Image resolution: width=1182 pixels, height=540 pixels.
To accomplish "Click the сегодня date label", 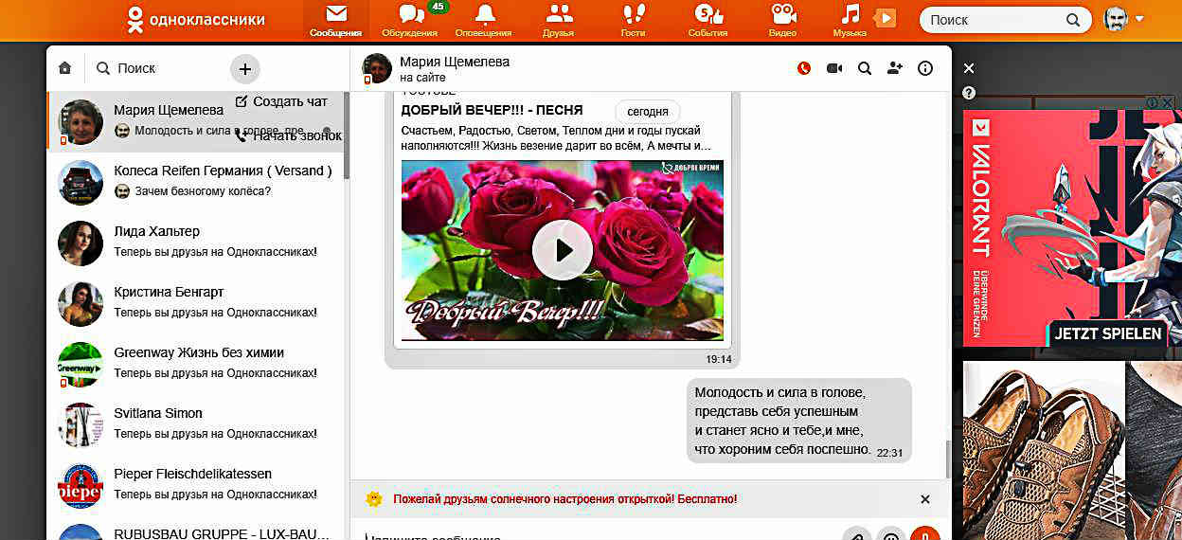I will click(x=648, y=111).
